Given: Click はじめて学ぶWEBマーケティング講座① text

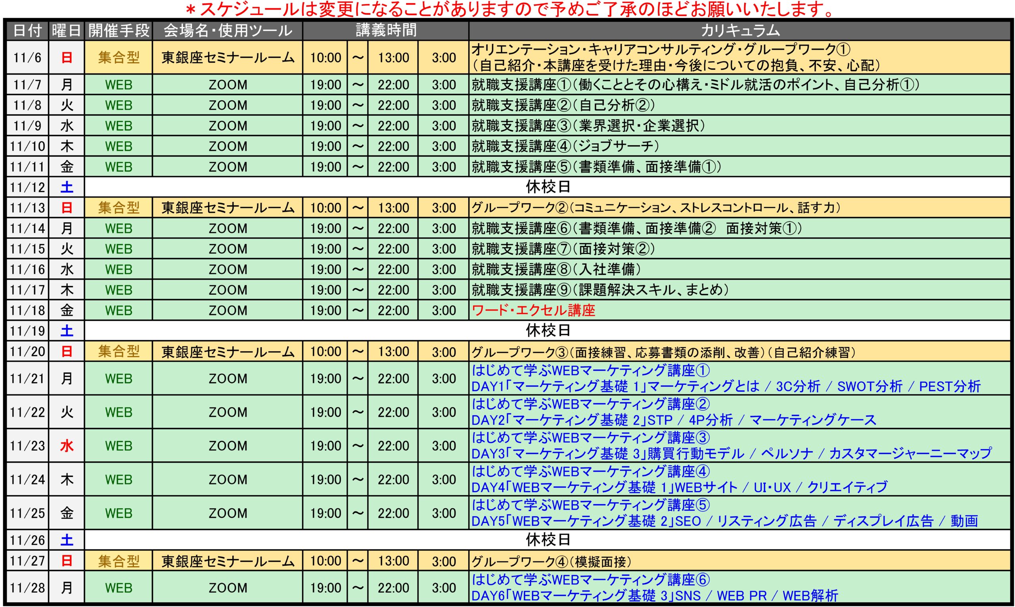Looking at the screenshot, I should [x=591, y=370].
